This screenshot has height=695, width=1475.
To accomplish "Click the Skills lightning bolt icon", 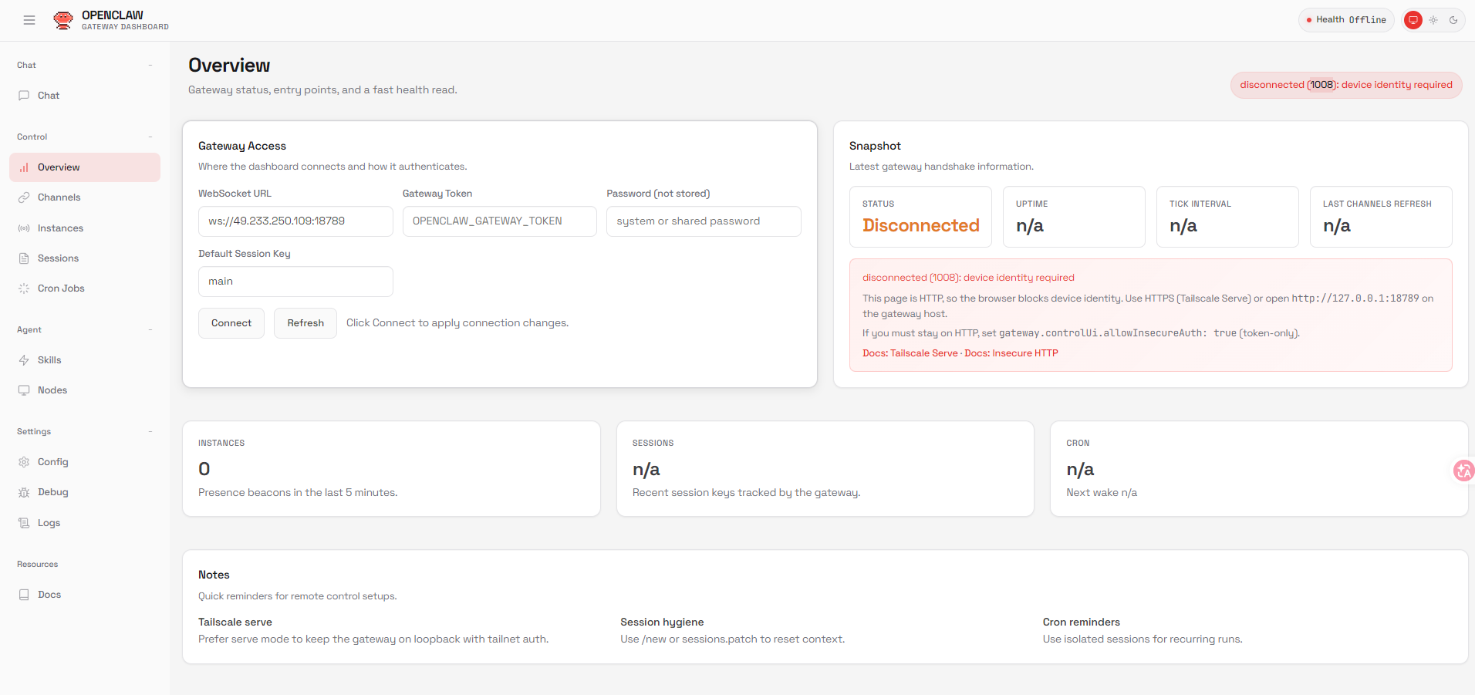I will click(24, 360).
